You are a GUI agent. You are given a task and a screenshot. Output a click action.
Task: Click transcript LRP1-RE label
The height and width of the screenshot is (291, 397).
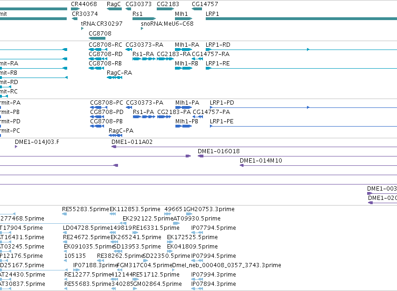218,64
